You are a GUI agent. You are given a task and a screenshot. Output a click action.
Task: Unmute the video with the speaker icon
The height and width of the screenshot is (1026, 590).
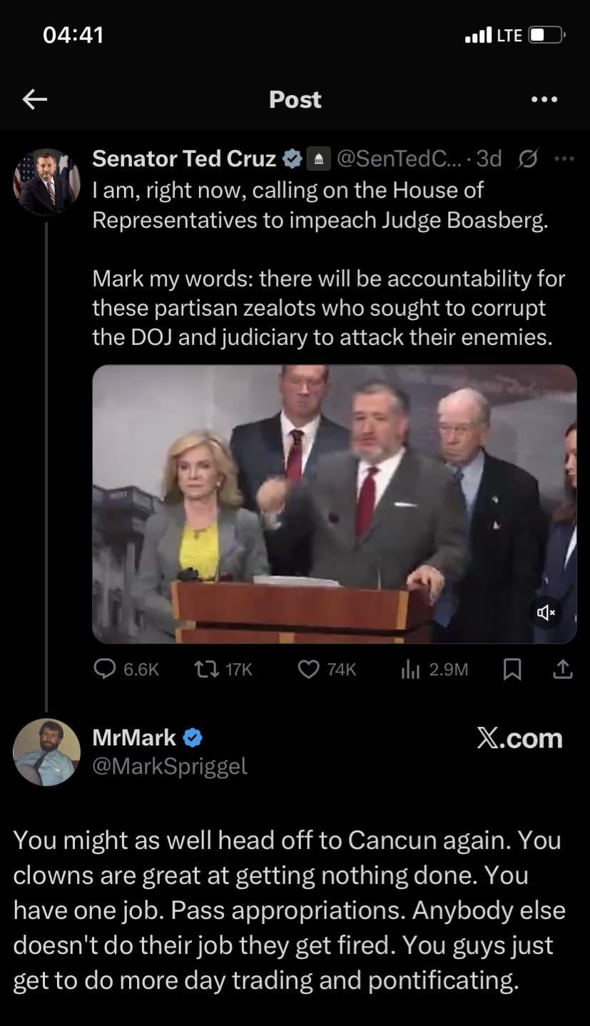[x=546, y=612]
